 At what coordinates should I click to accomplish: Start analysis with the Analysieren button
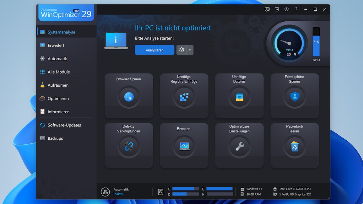click(154, 50)
